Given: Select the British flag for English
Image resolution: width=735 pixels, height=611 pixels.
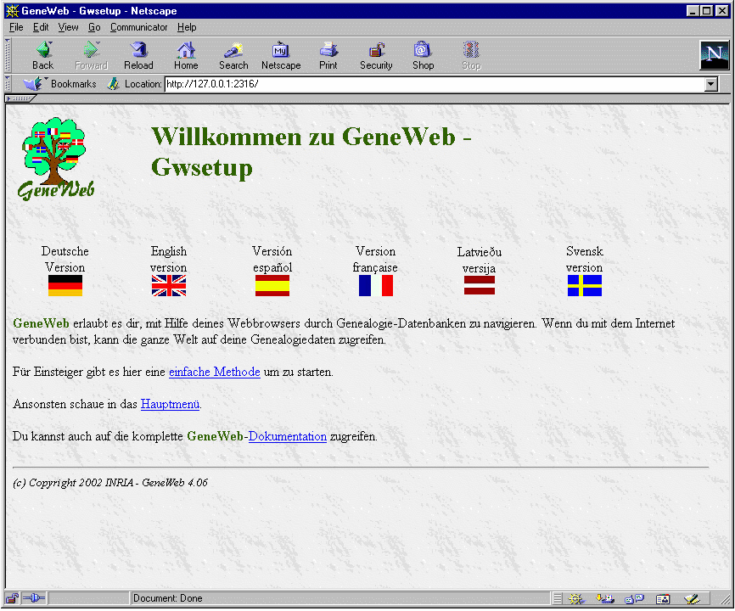Looking at the screenshot, I should click(169, 285).
